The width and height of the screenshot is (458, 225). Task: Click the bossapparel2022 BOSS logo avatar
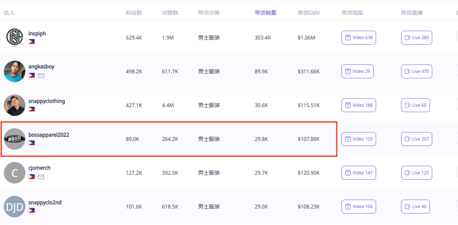(x=15, y=139)
